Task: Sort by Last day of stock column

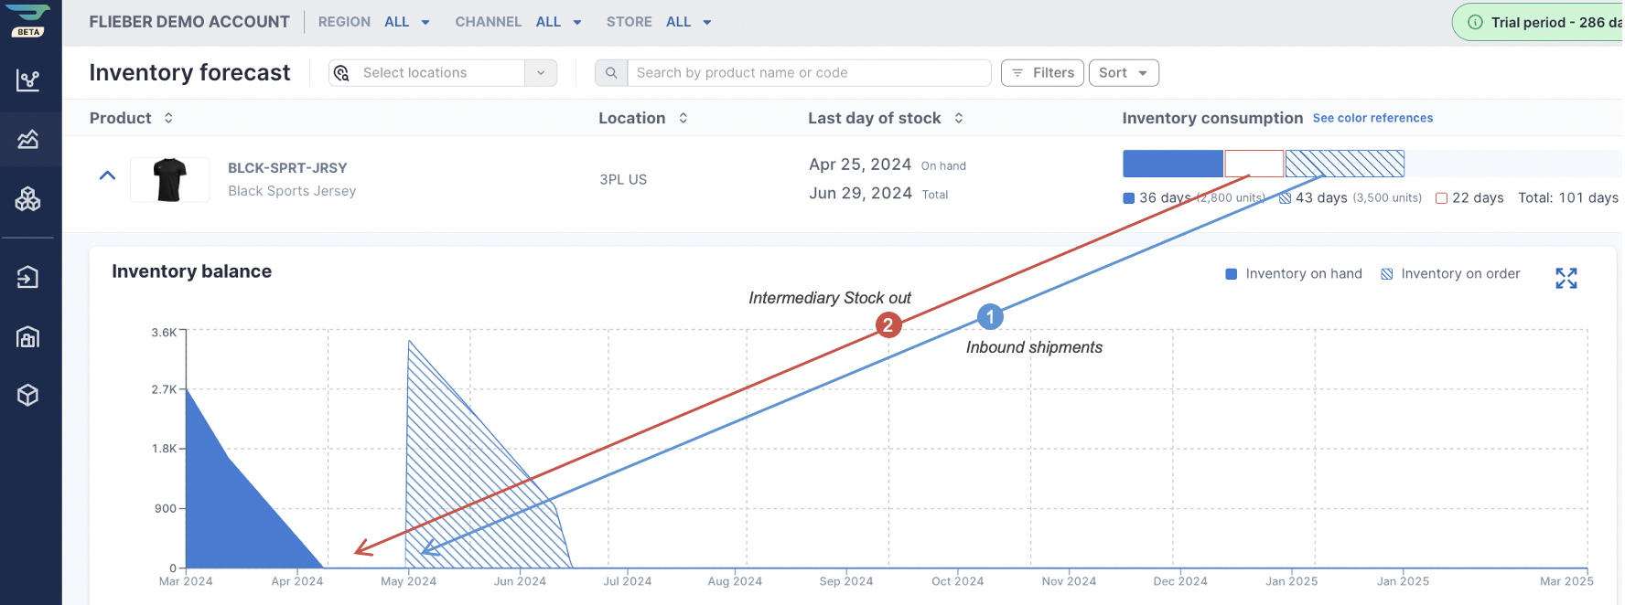Action: pos(885,118)
